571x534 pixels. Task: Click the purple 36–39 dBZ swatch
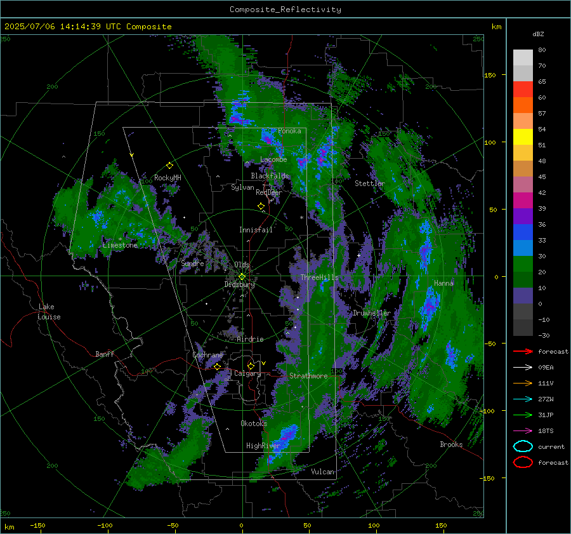(x=523, y=216)
